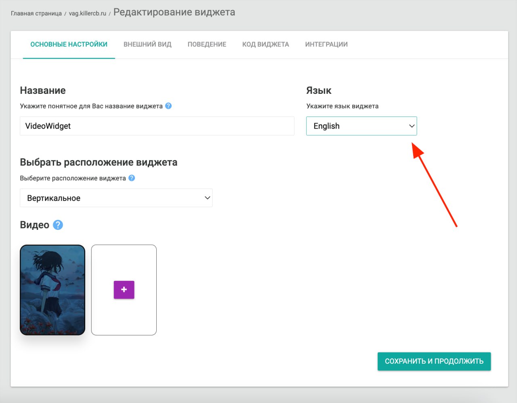Click help icon next to widget name hint

(x=168, y=106)
